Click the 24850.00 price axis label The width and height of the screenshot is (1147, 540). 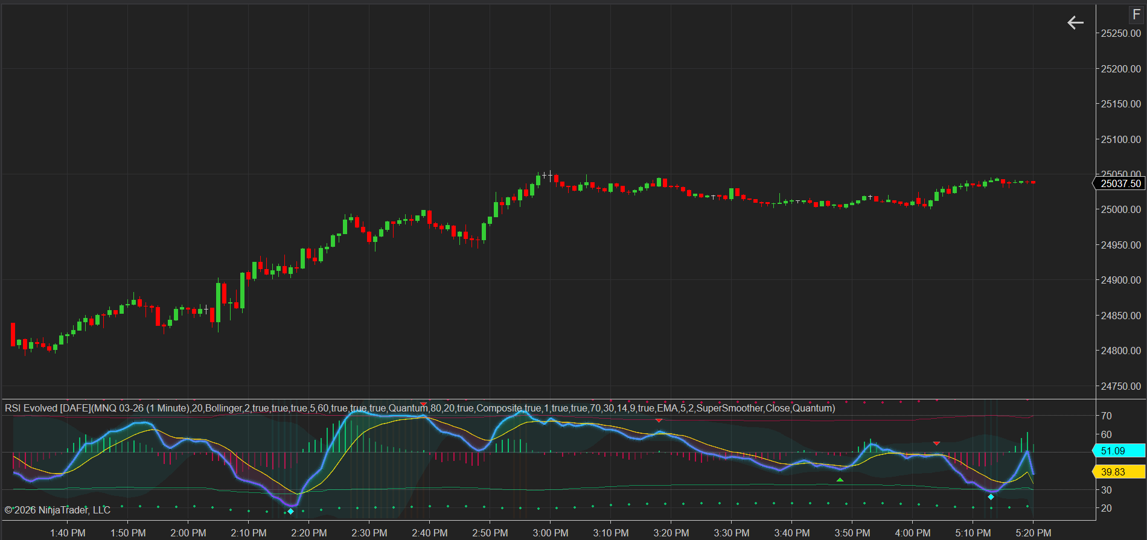tap(1121, 316)
